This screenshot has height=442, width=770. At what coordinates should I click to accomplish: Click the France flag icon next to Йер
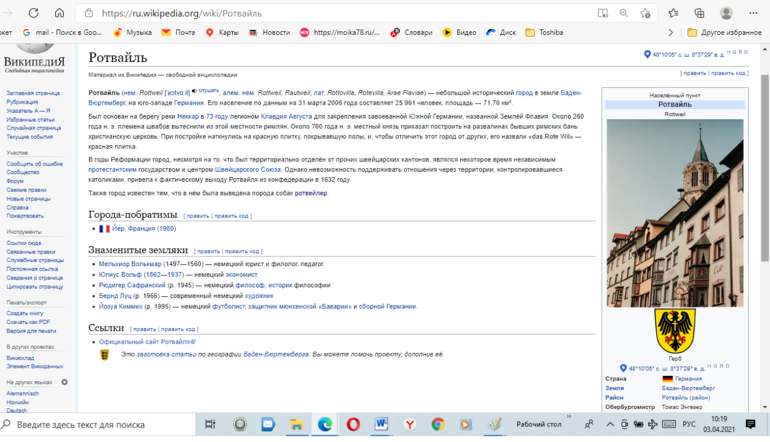pos(105,229)
